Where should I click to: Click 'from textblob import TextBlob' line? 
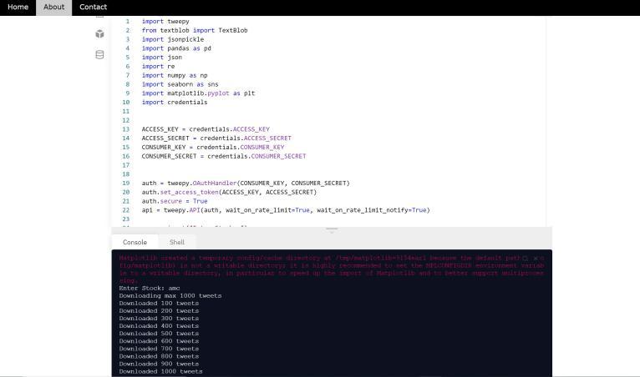click(195, 30)
